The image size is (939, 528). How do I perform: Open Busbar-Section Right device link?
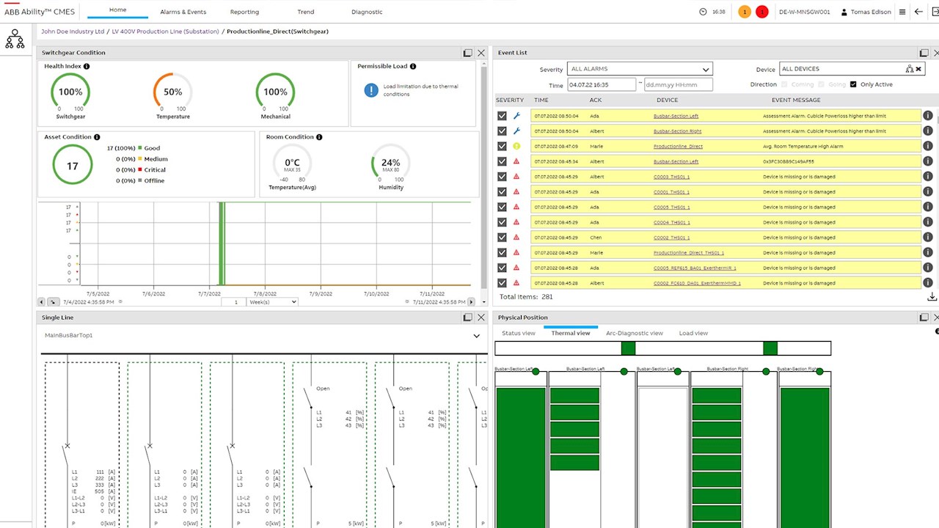tap(677, 131)
